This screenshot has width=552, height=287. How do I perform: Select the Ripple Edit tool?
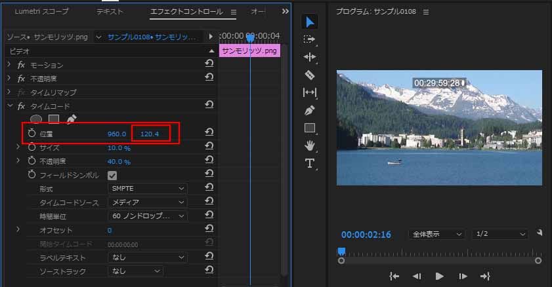(x=309, y=57)
